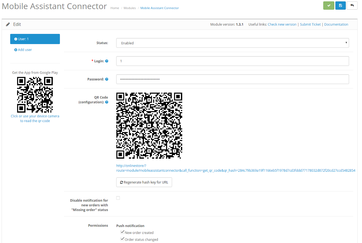362x243 pixels.
Task: Click the blue floppy disk save icon
Action: click(x=340, y=5)
